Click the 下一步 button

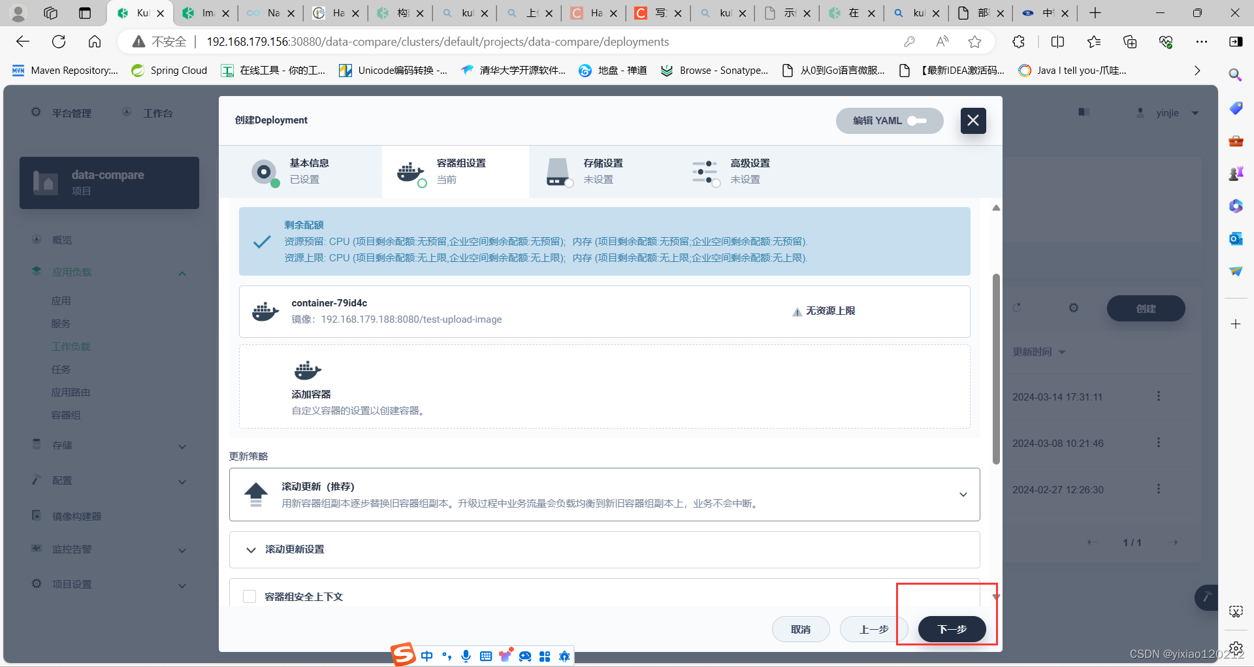[952, 629]
